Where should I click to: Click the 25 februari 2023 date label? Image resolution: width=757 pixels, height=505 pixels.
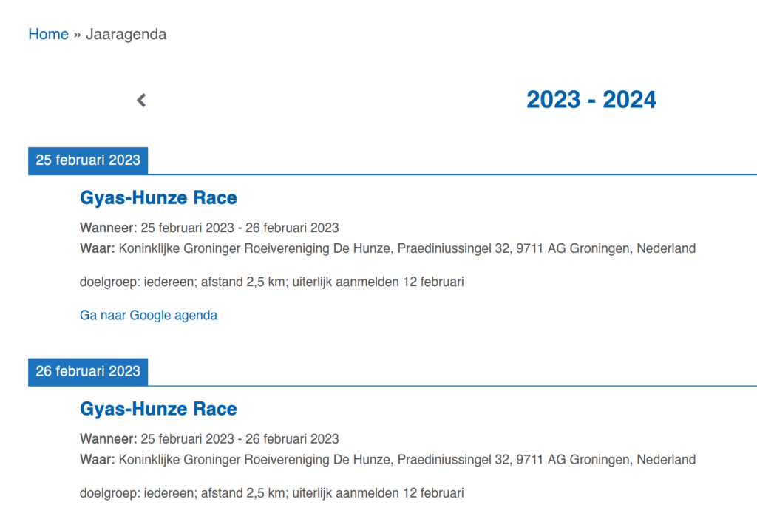(x=88, y=160)
